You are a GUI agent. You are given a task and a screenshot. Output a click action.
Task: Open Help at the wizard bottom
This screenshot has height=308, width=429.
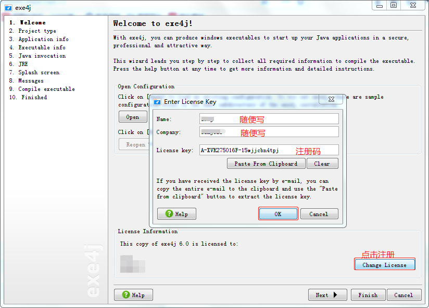(133, 295)
